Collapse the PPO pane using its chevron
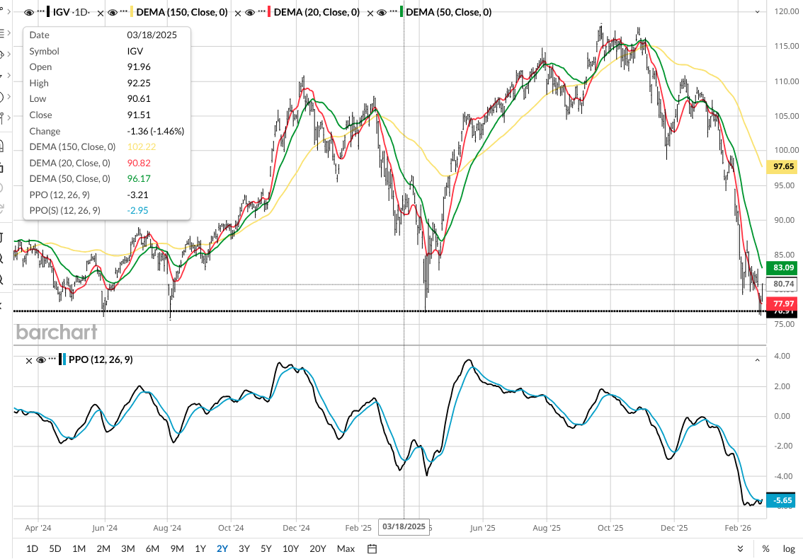The image size is (803, 559). click(x=758, y=360)
